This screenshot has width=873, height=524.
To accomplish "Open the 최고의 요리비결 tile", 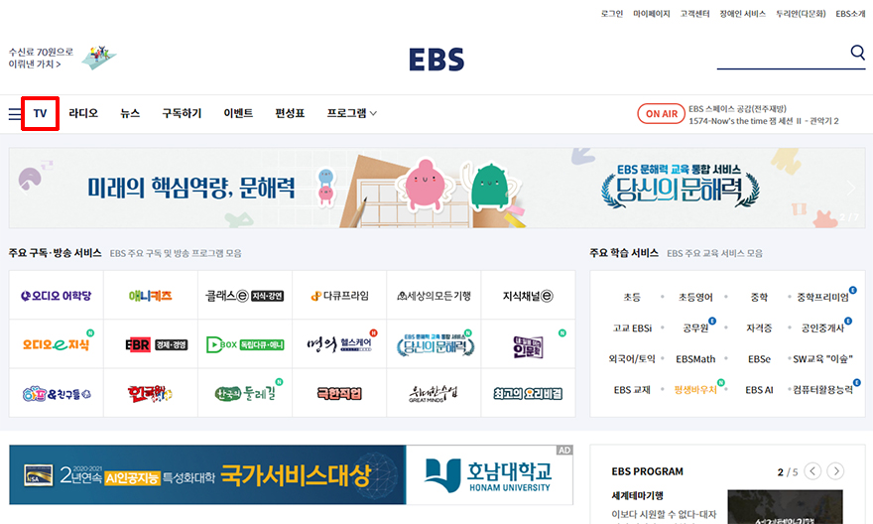I will [x=528, y=393].
